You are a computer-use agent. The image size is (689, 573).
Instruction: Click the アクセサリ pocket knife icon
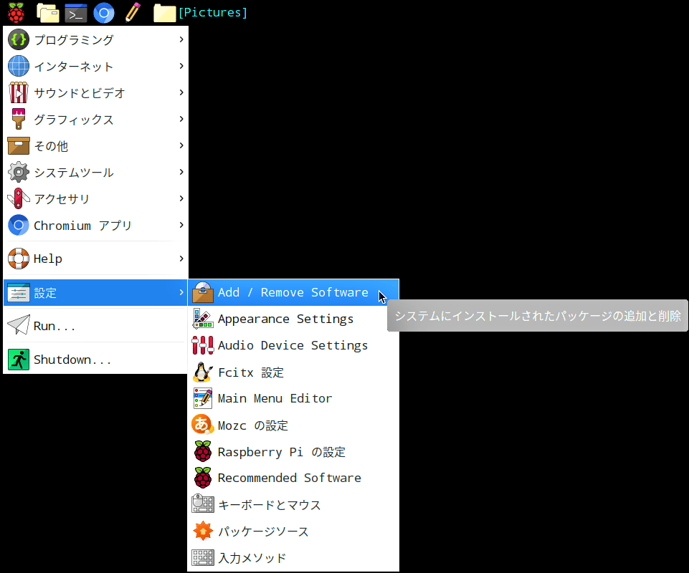click(x=19, y=198)
